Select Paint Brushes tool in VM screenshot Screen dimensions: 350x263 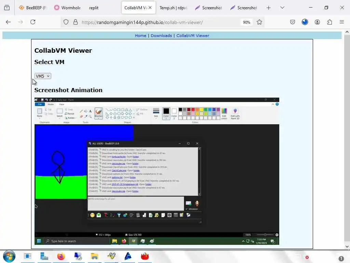click(x=98, y=113)
